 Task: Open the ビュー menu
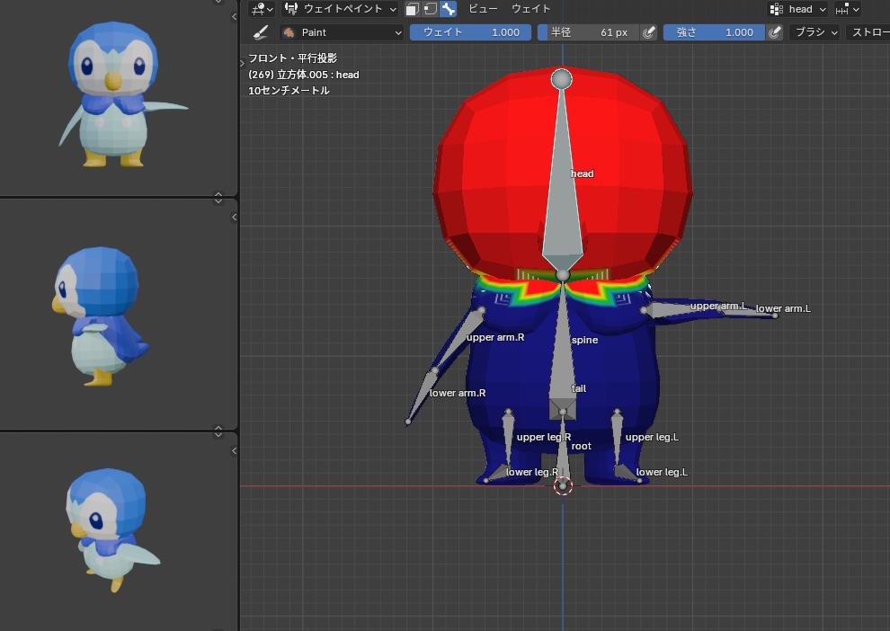(483, 9)
